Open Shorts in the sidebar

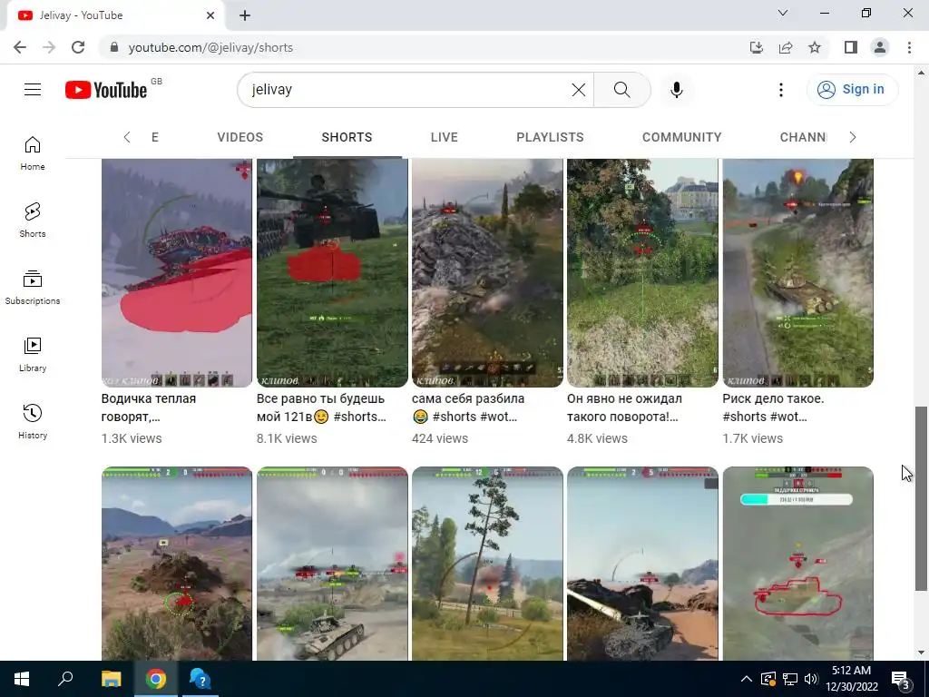(33, 220)
